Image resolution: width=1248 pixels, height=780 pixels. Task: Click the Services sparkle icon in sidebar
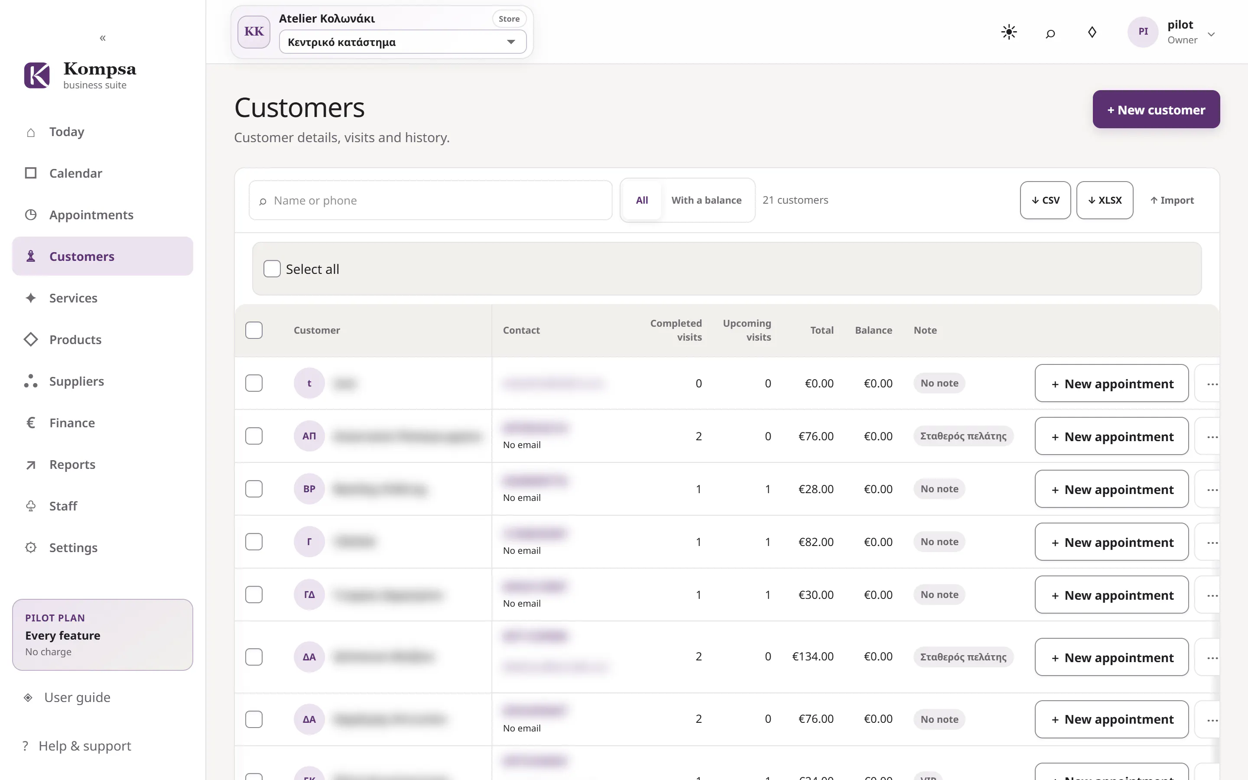[31, 298]
